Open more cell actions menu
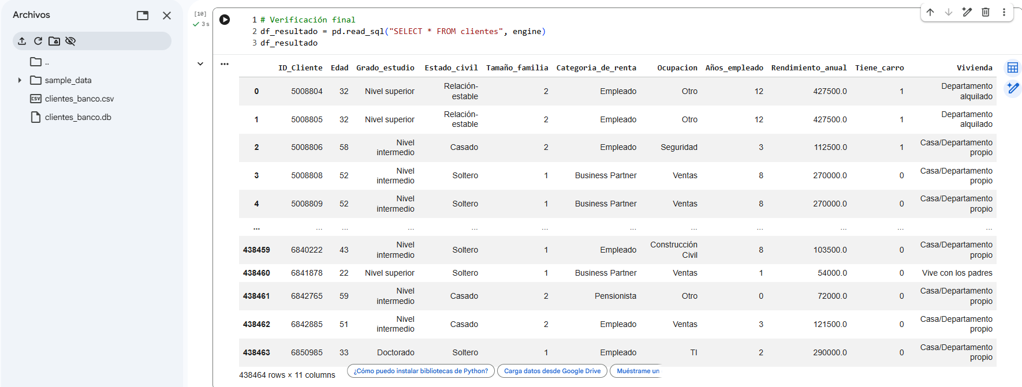The image size is (1022, 387). 1004,12
